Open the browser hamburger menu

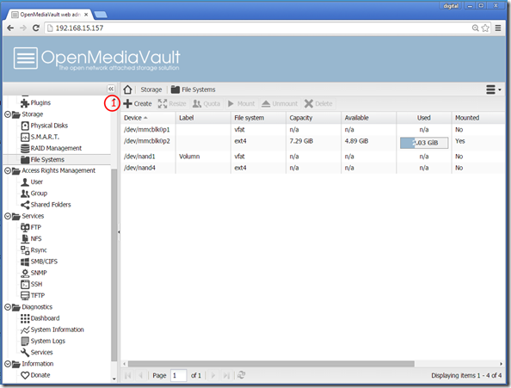point(498,28)
